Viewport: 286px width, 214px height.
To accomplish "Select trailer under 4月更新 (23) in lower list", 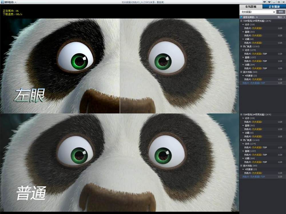I will click(263, 173).
